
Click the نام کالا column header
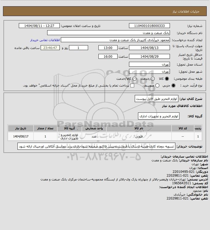coord(139,128)
